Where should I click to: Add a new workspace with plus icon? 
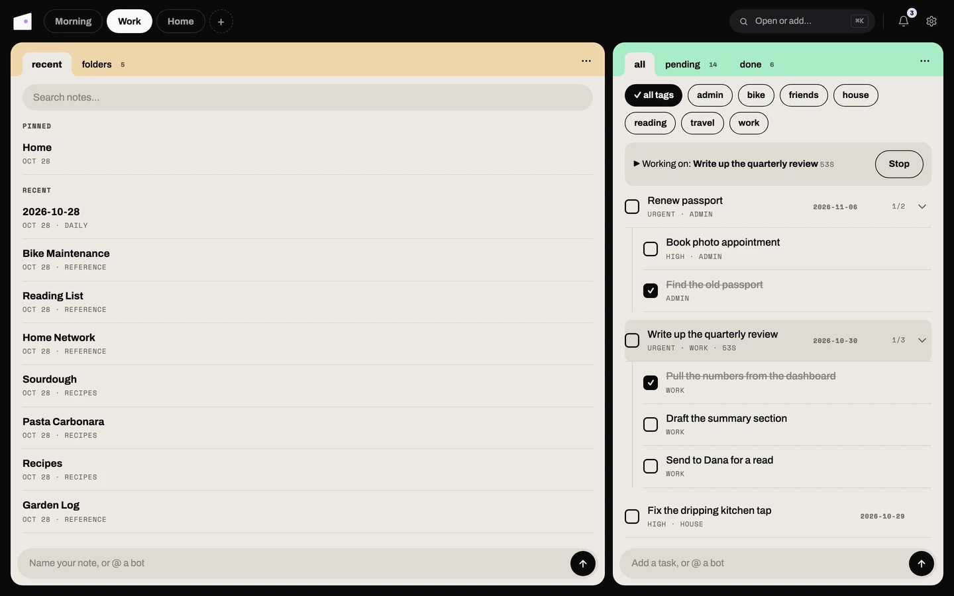(221, 21)
